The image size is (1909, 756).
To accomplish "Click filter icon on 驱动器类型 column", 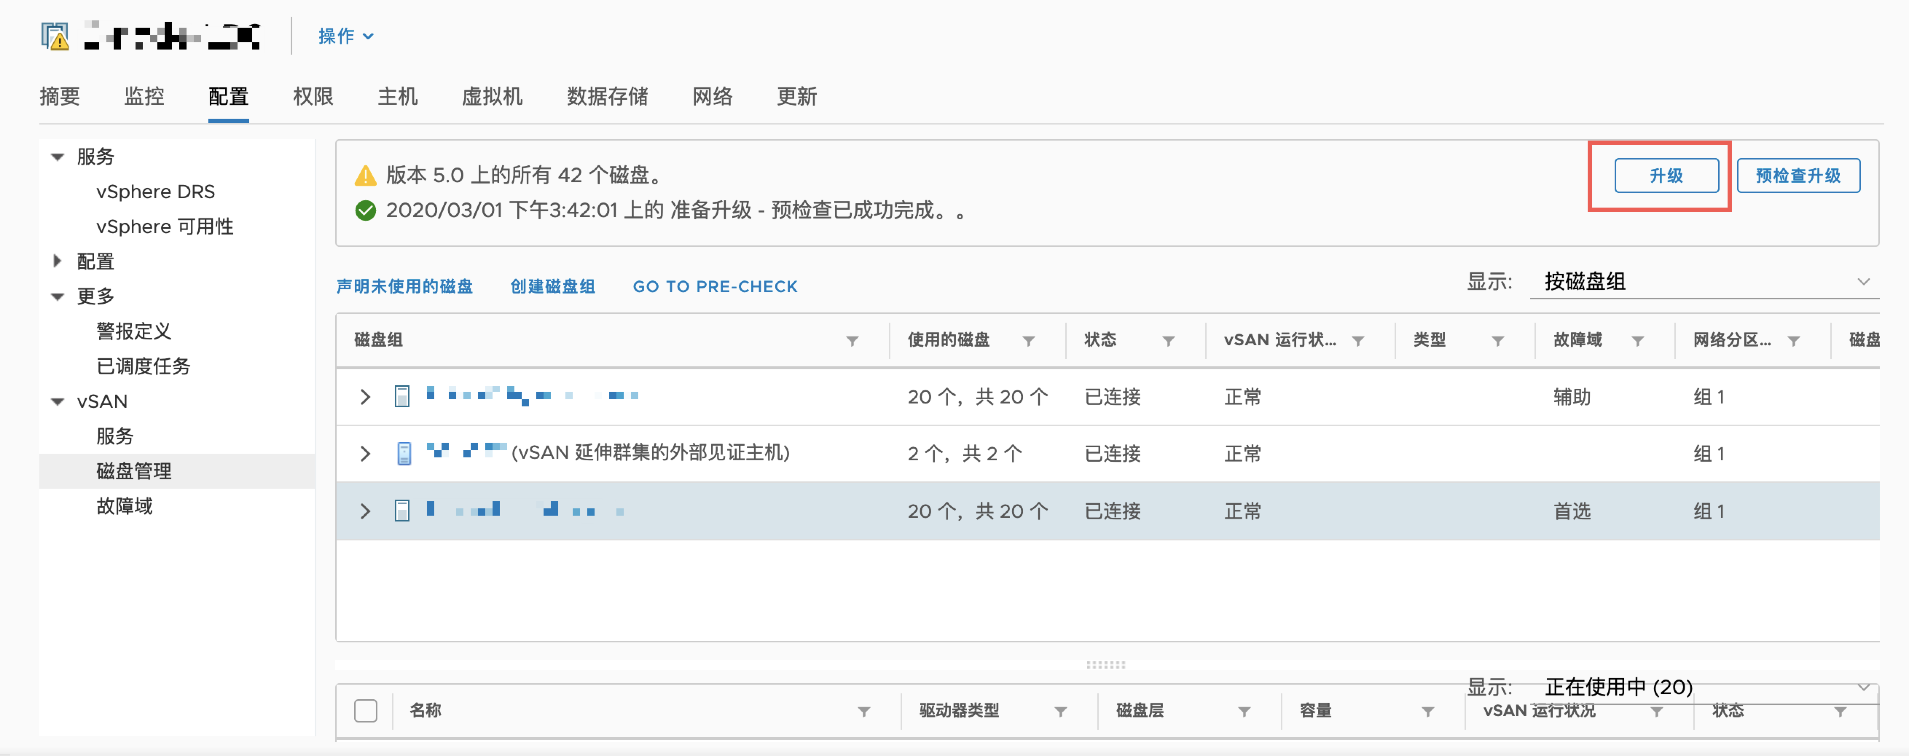I will 1061,712.
